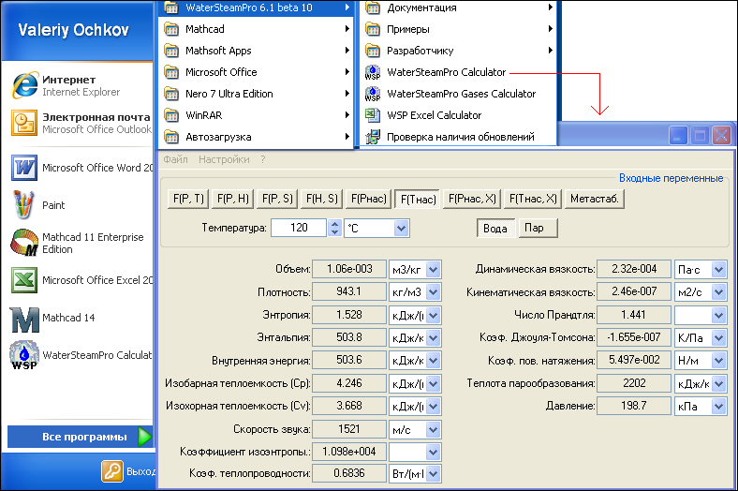The width and height of the screenshot is (738, 491).
Task: Switch to F(P, T) input mode
Action: click(x=188, y=199)
